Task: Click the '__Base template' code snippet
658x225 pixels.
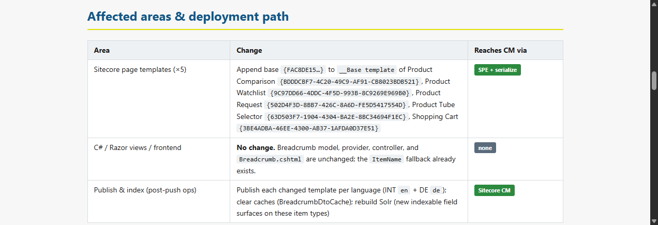Action: click(x=367, y=70)
